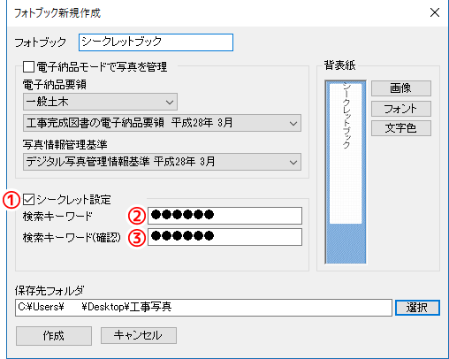The height and width of the screenshot is (359, 449).
Task: Open デジタル写真管理情報基準 dropdown
Action: pos(162,162)
